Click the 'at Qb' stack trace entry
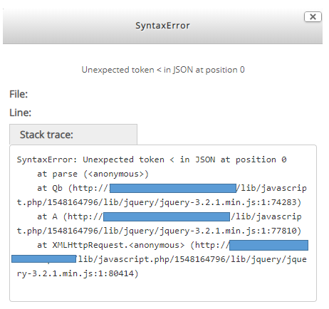329x309 pixels. pos(50,188)
